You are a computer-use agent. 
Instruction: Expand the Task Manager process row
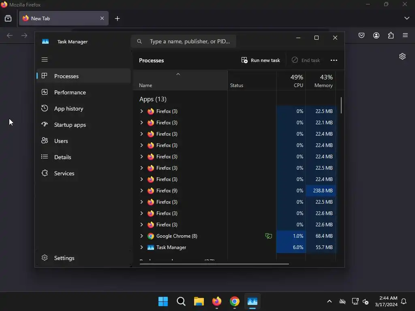coord(141,247)
